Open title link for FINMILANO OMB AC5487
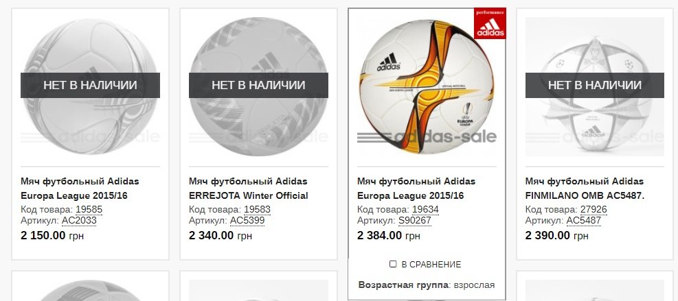 (585, 189)
